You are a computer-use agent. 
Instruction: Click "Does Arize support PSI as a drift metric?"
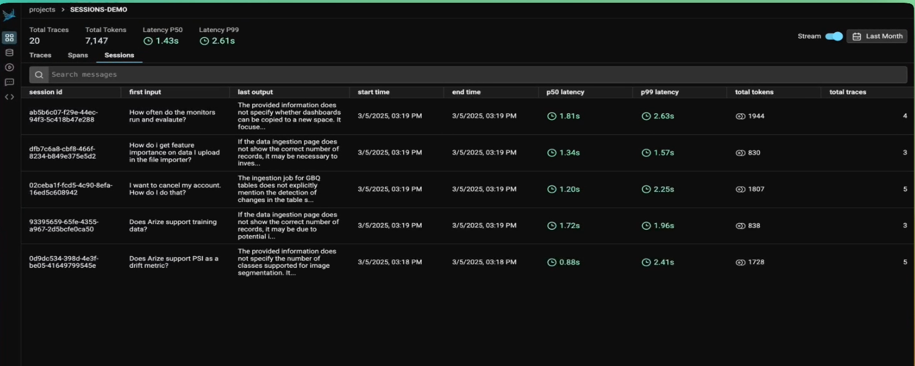pyautogui.click(x=174, y=262)
